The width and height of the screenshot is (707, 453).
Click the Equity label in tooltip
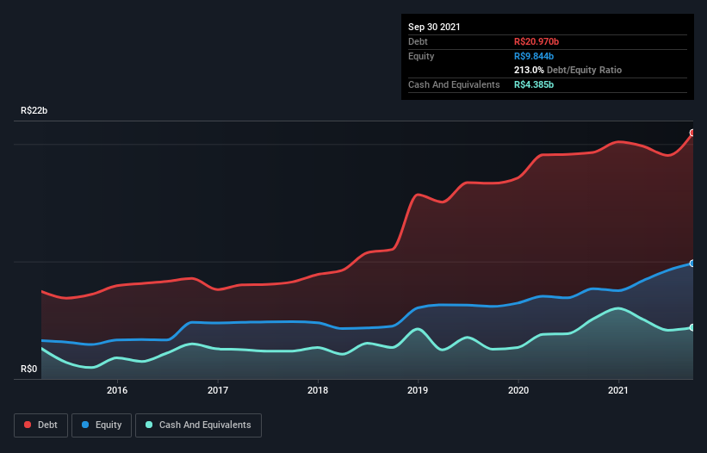coord(421,56)
